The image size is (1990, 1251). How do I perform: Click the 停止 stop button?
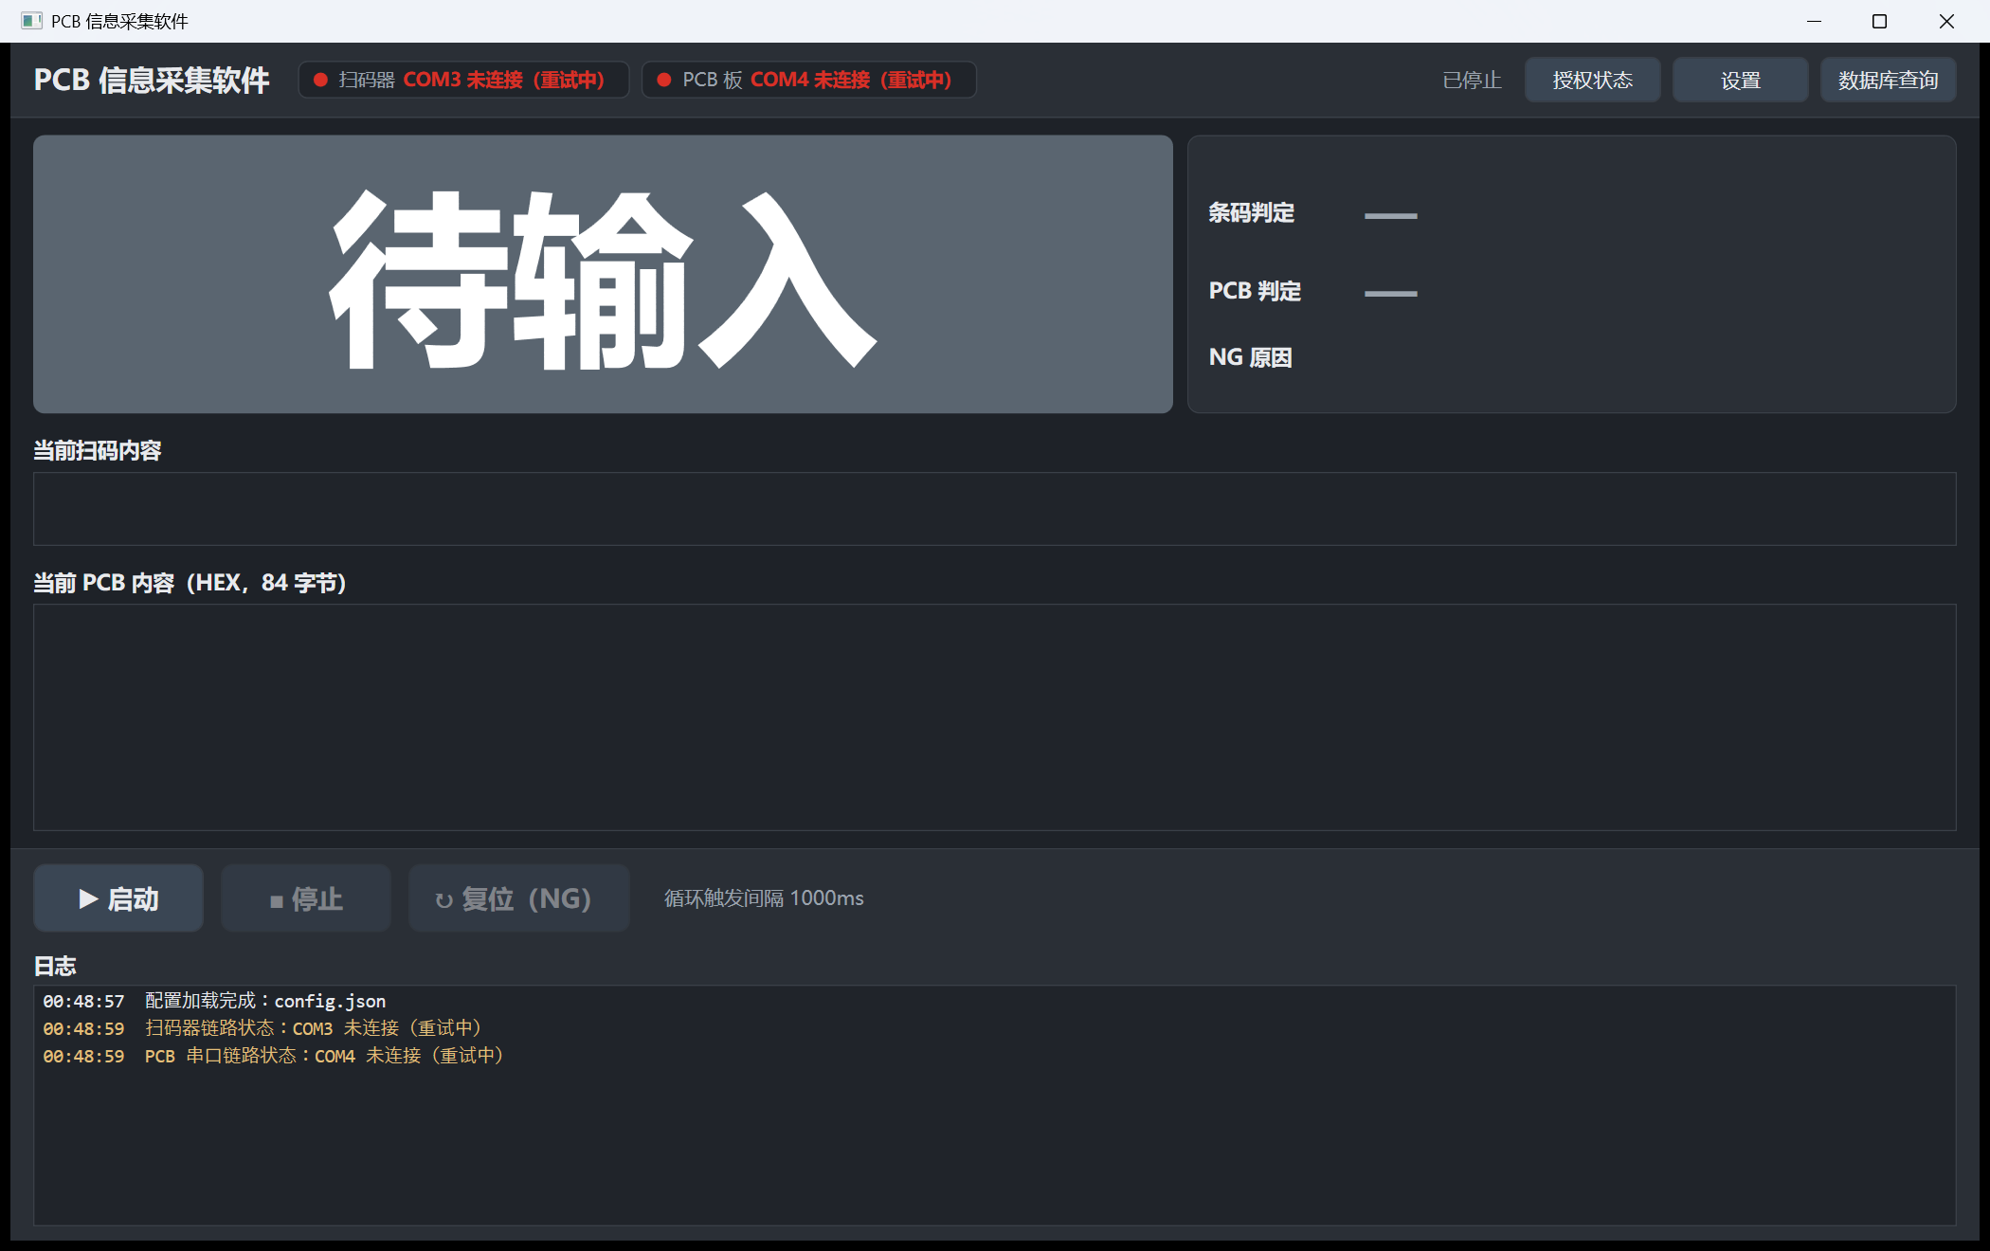click(306, 897)
